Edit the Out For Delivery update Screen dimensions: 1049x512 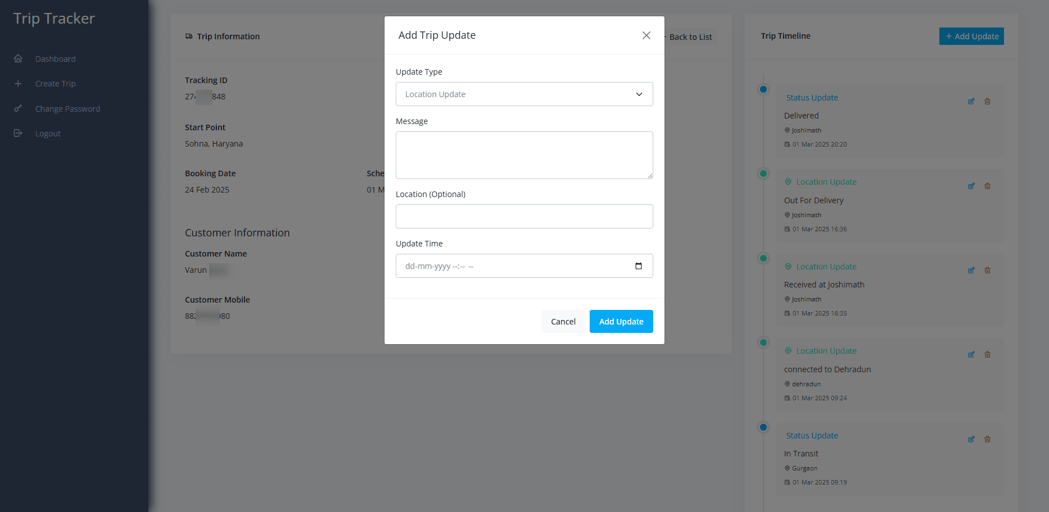point(971,186)
